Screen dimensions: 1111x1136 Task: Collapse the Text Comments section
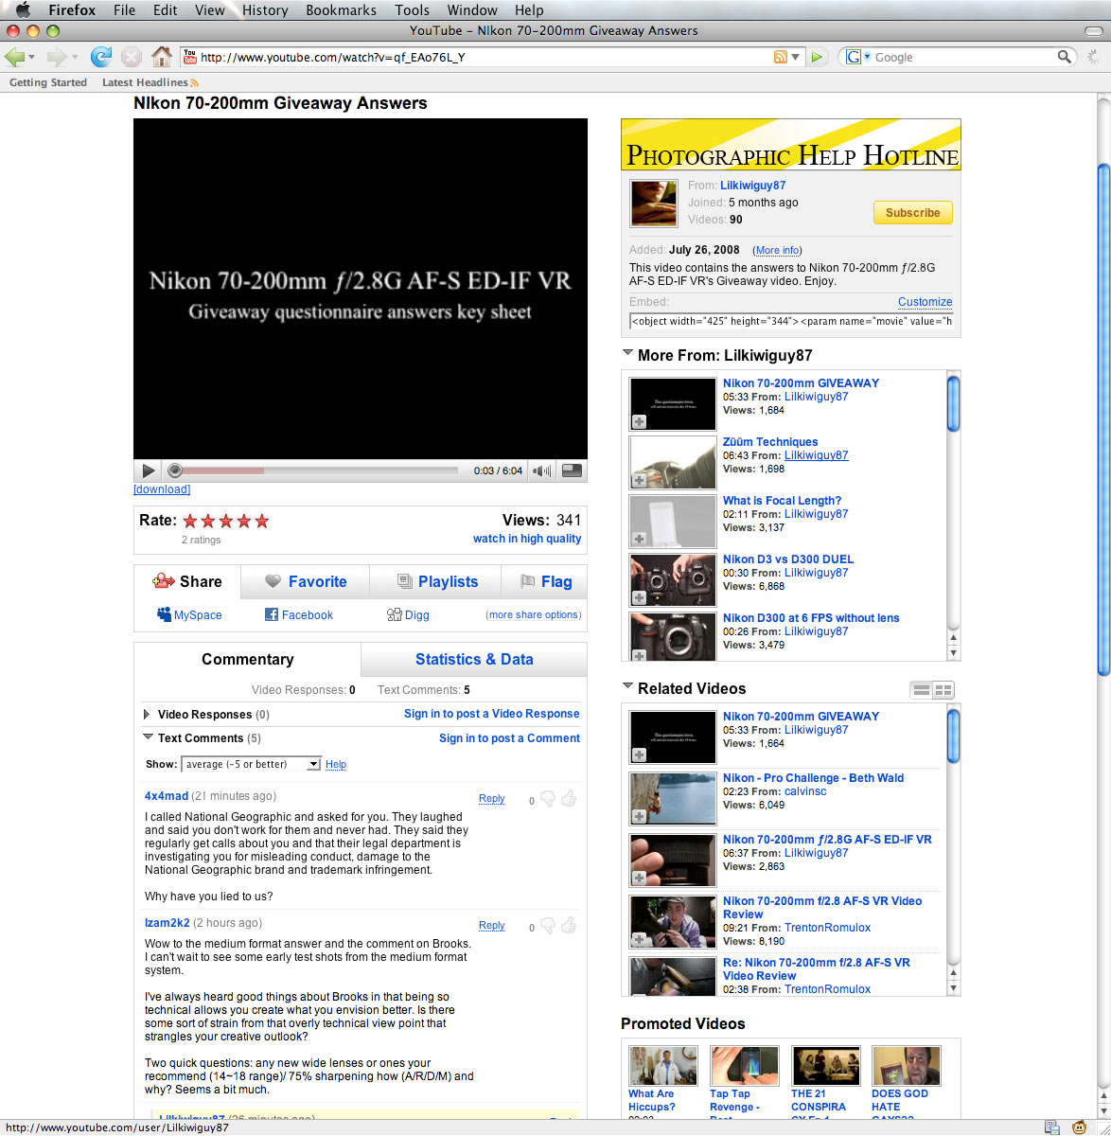[x=148, y=737]
